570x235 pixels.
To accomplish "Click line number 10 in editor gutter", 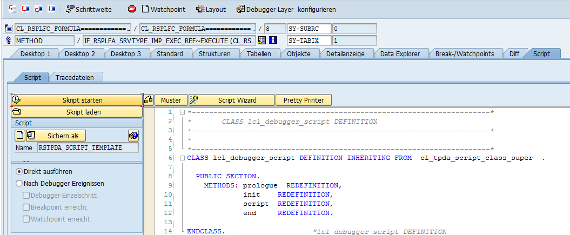I will pos(167,194).
